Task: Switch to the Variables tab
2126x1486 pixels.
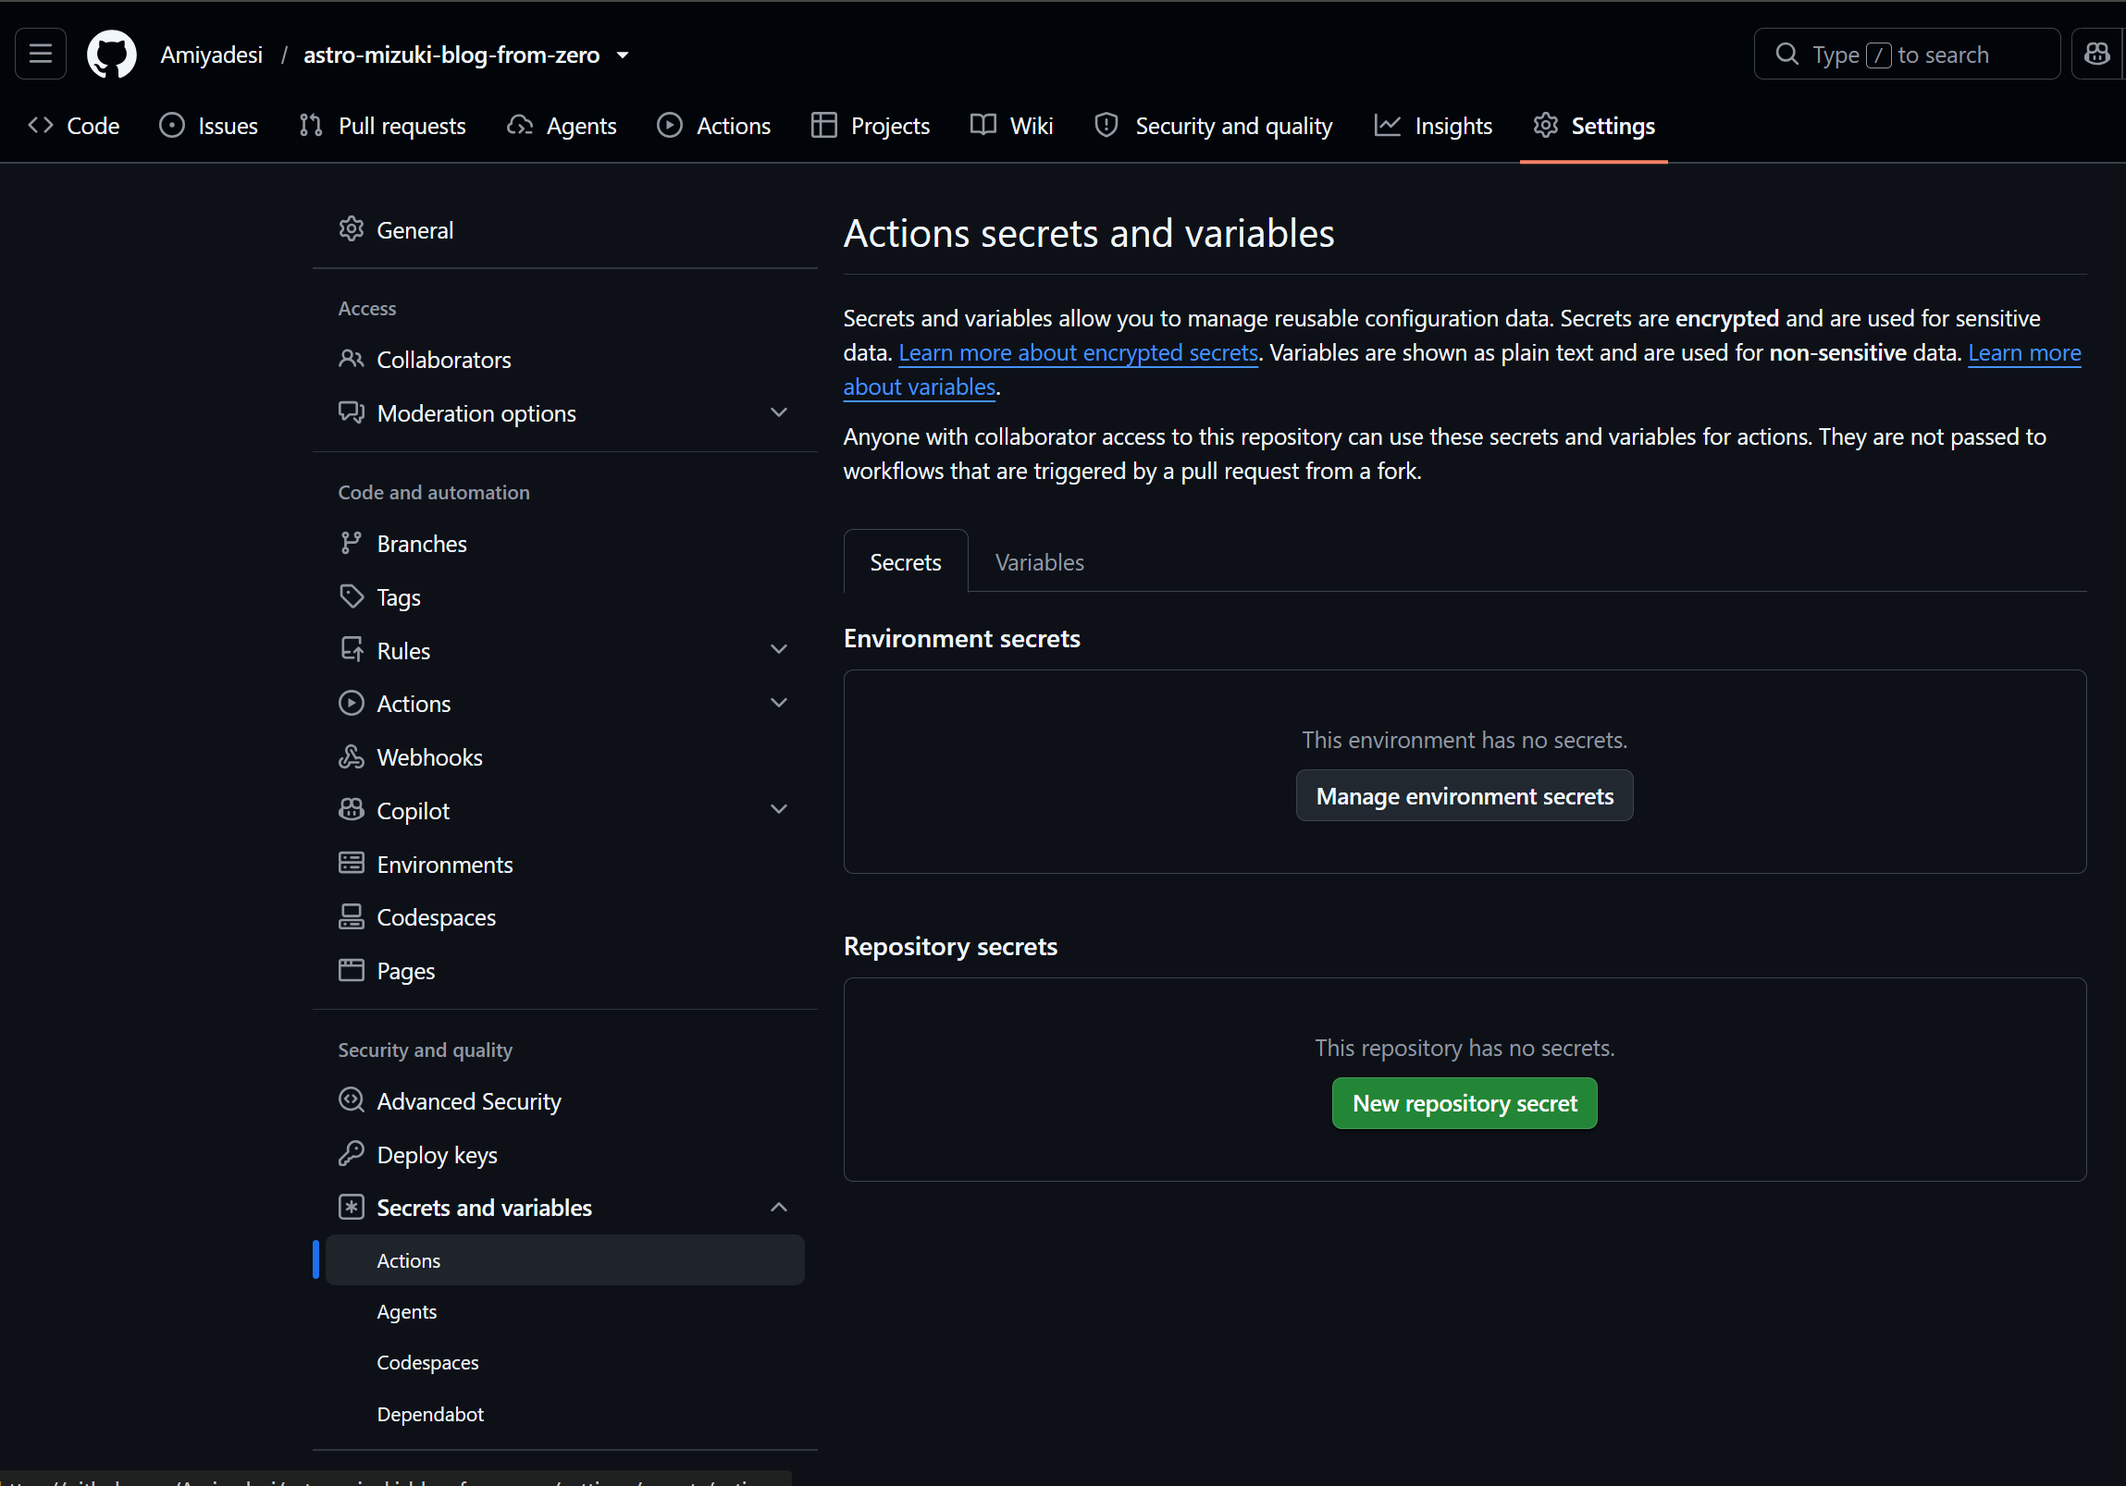Action: [x=1039, y=561]
